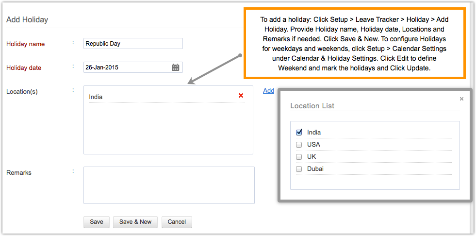The height and width of the screenshot is (236, 476).
Task: Close the Location List popup
Action: pyautogui.click(x=461, y=99)
